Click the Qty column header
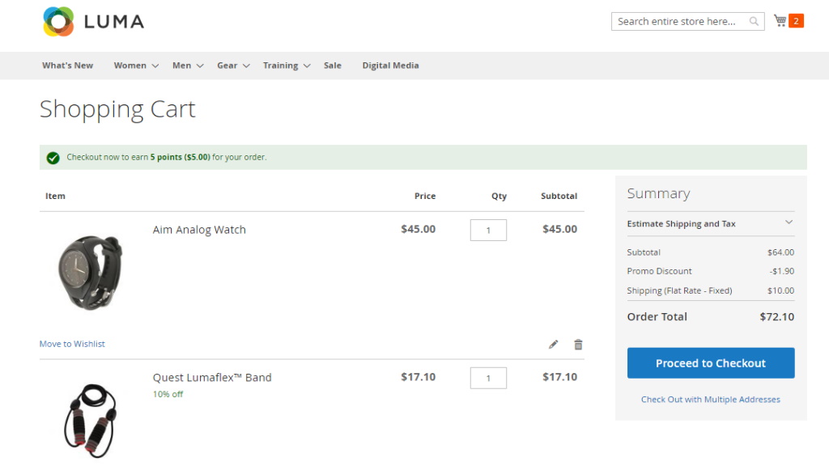This screenshot has height=466, width=829. click(499, 196)
